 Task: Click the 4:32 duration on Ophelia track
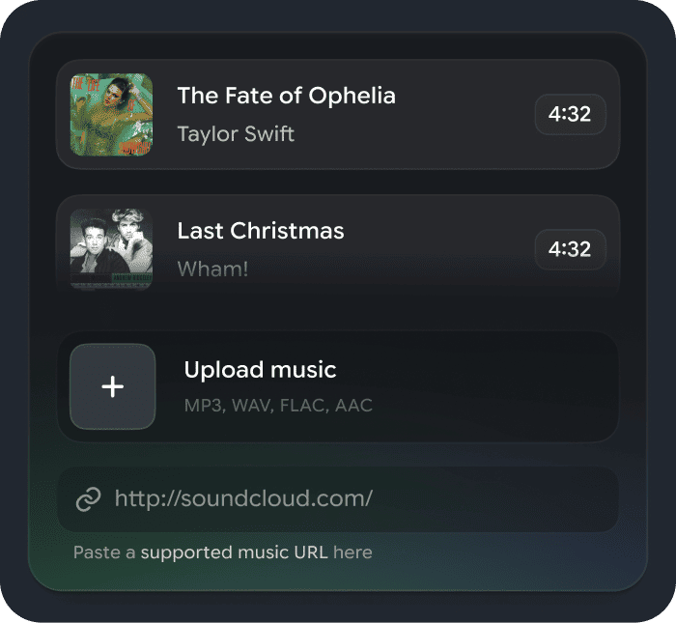point(570,115)
